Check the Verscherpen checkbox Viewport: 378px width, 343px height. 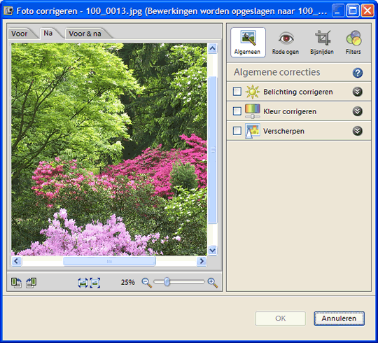[x=237, y=131]
